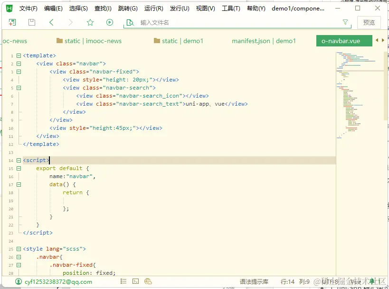389x289 pixels.
Task: Collapse the .navbar rule at line 26
Action: tap(19, 257)
